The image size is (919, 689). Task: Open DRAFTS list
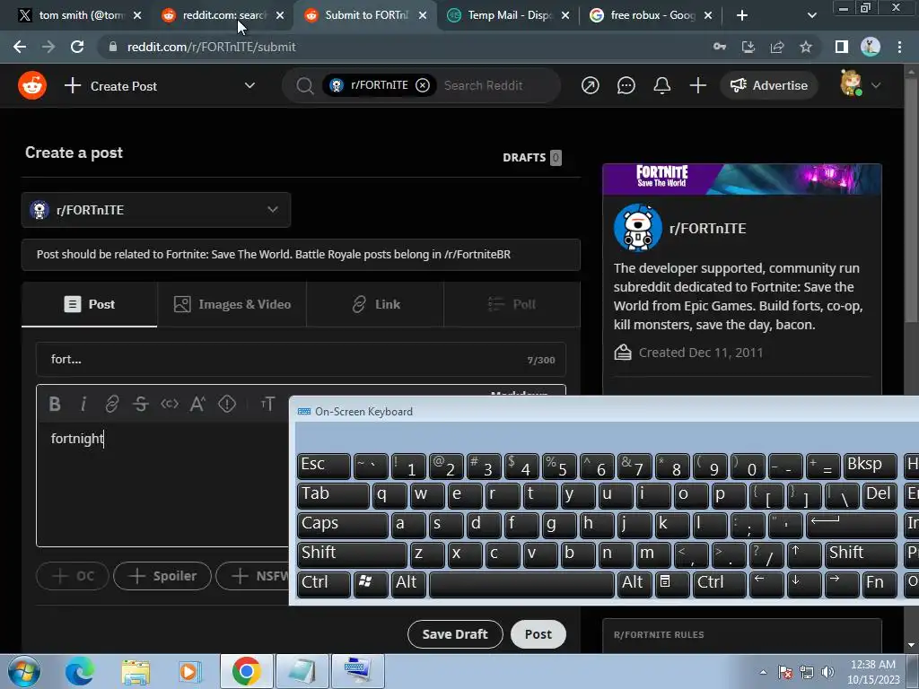(532, 158)
